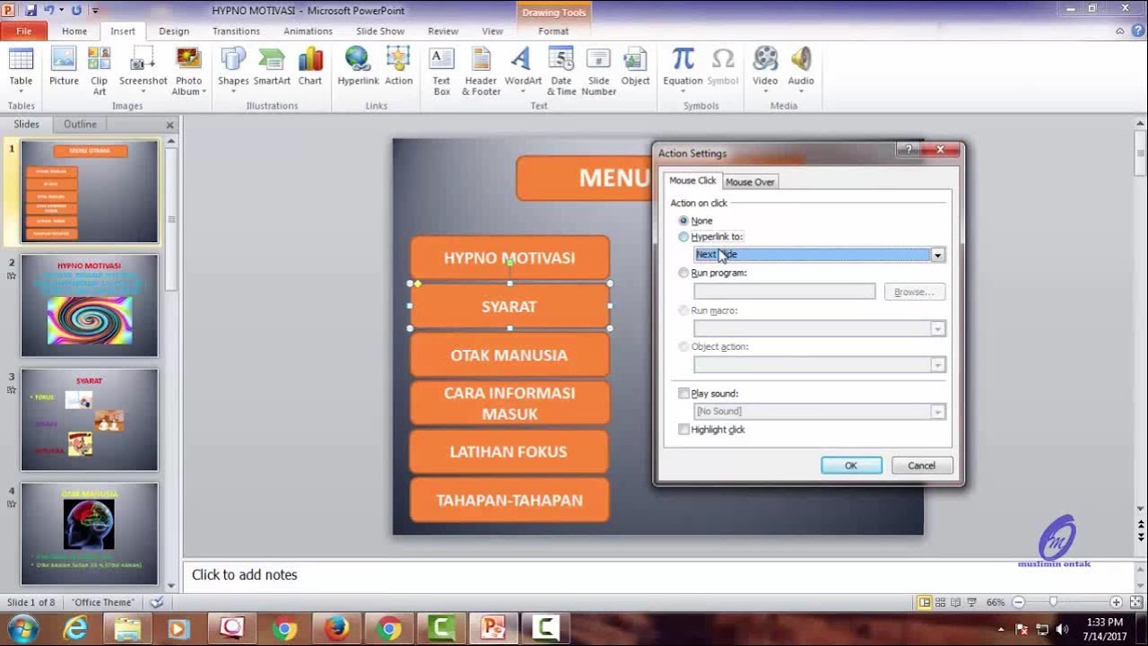Click the HYPNO MOTIVASI shape

tap(509, 258)
